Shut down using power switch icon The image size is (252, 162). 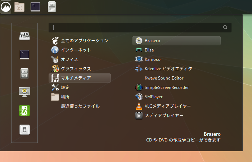pyautogui.click(x=24, y=130)
